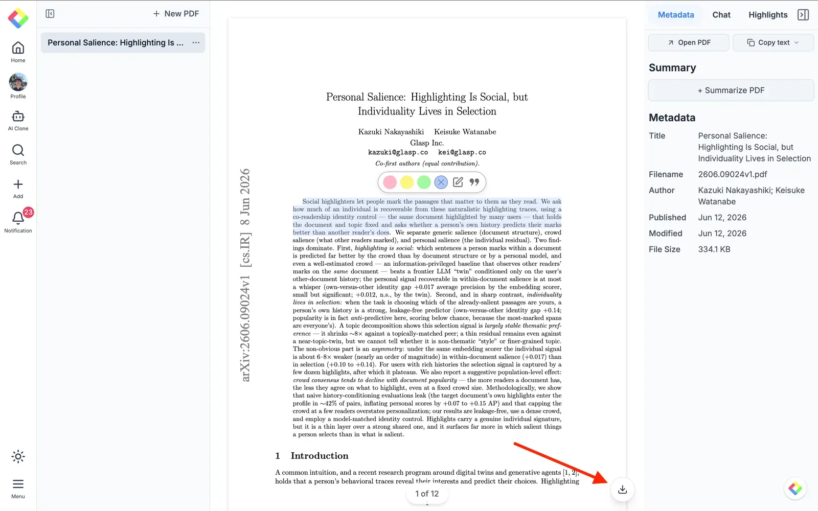
Task: Choose the yellow highlight color
Action: pos(407,182)
